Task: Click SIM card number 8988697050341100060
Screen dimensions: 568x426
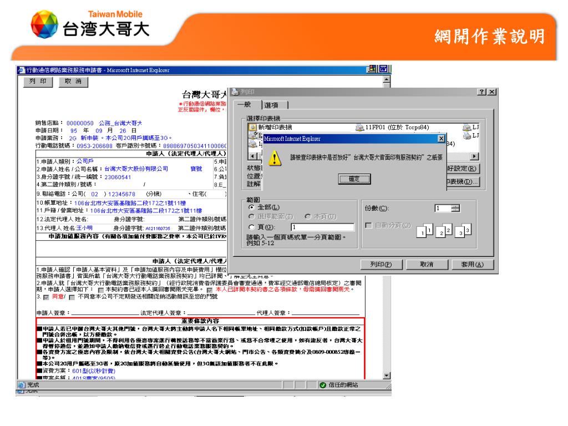Action: tap(195, 146)
